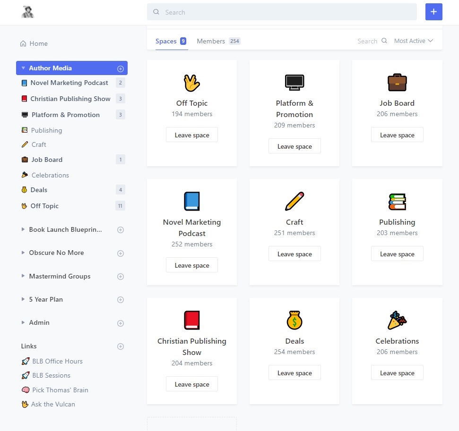Click the plus icon next to Book Launch Blueprint

[121, 230]
